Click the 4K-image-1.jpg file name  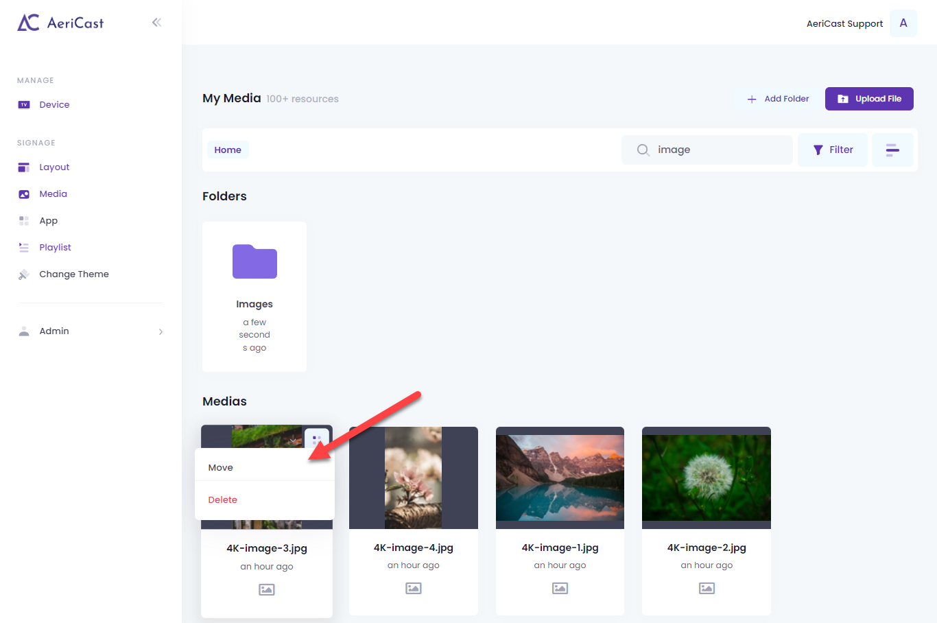560,548
